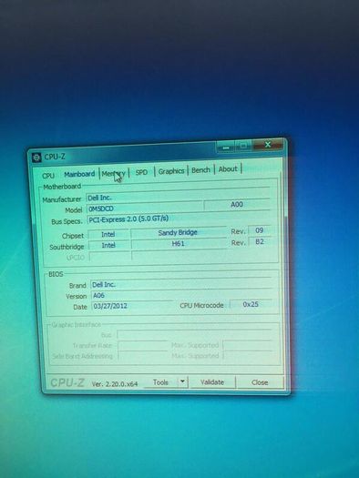359x478 pixels.
Task: Click the Southbridge H61 field
Action: (179, 244)
